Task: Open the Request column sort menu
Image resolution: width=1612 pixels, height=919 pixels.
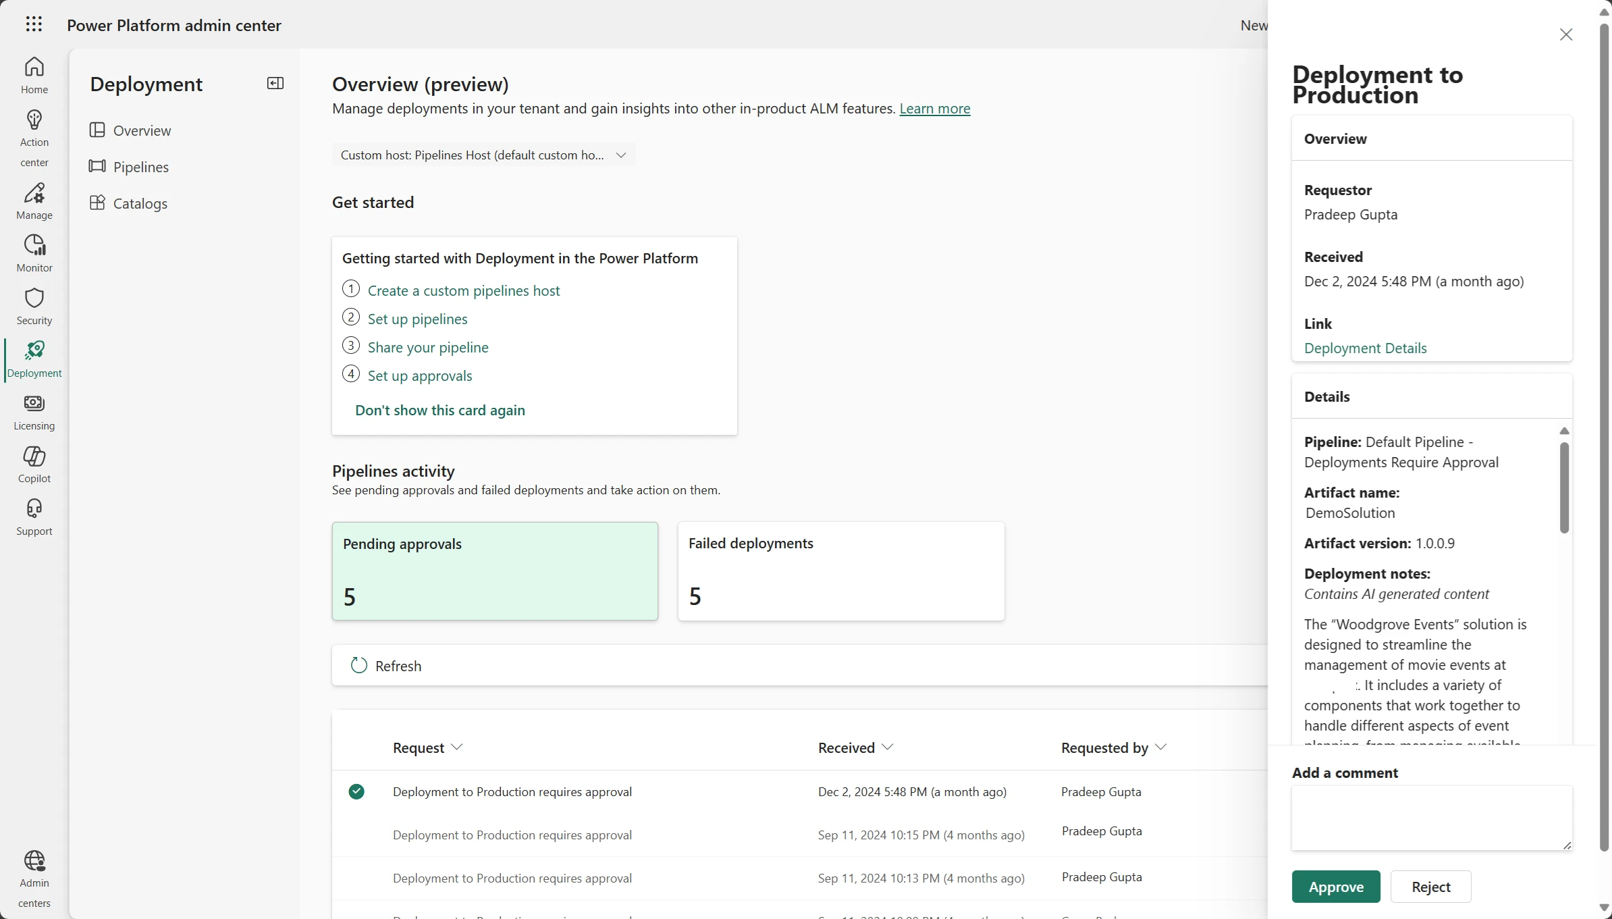Action: coord(427,747)
